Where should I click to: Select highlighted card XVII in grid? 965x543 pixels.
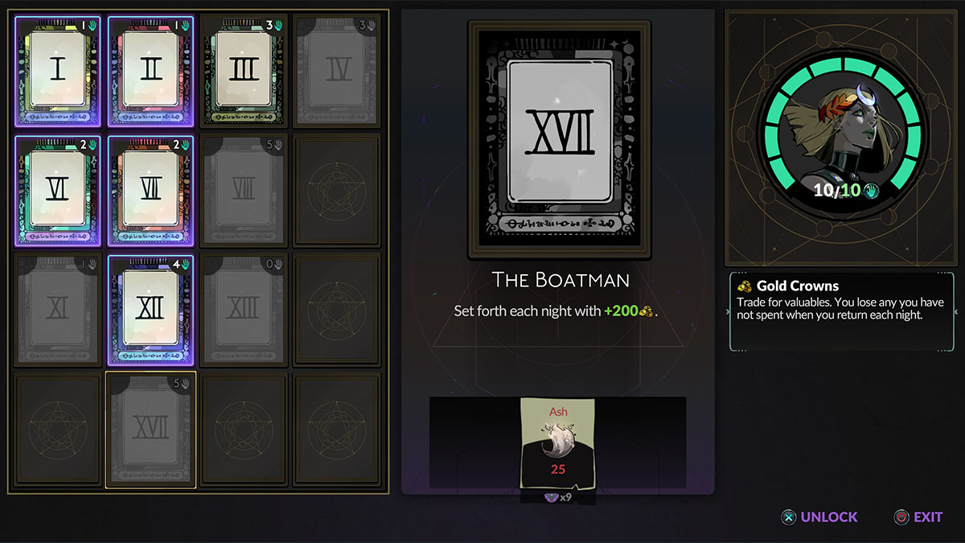pos(150,429)
